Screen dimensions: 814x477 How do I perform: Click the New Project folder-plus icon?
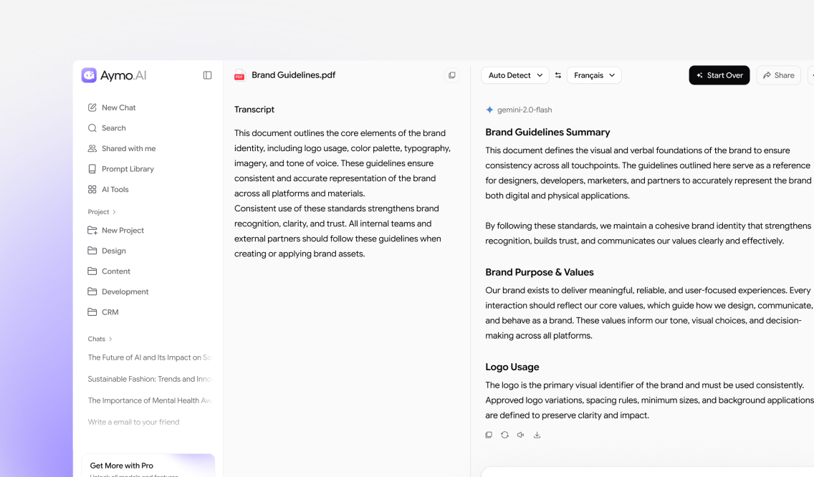[x=92, y=231]
